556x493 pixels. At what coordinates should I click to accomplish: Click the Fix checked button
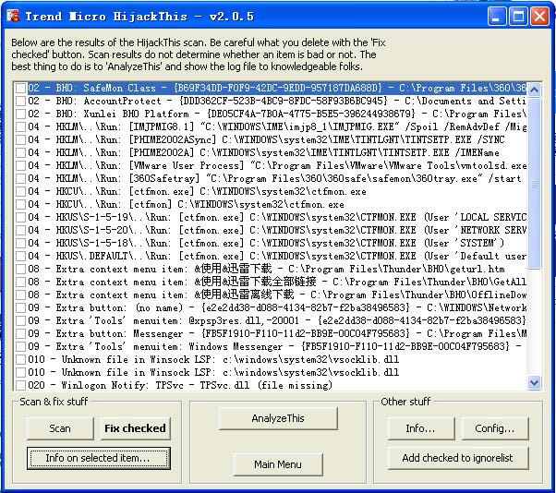tap(135, 428)
